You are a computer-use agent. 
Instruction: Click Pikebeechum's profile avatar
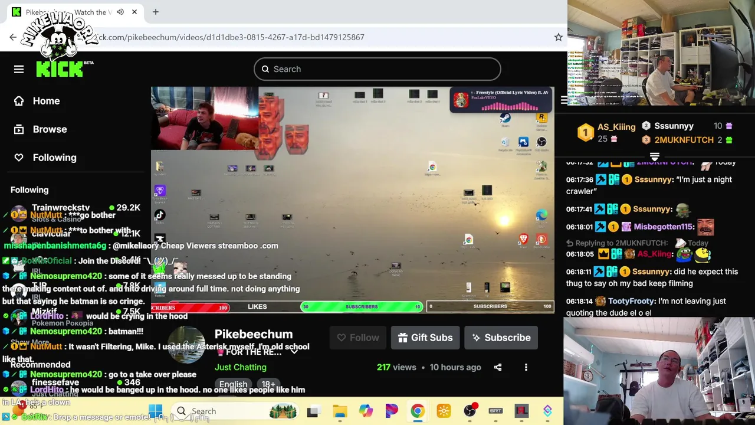[186, 345]
